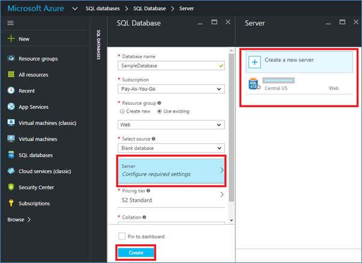Image resolution: width=362 pixels, height=263 pixels.
Task: Open App Services from sidebar
Action: tap(34, 107)
